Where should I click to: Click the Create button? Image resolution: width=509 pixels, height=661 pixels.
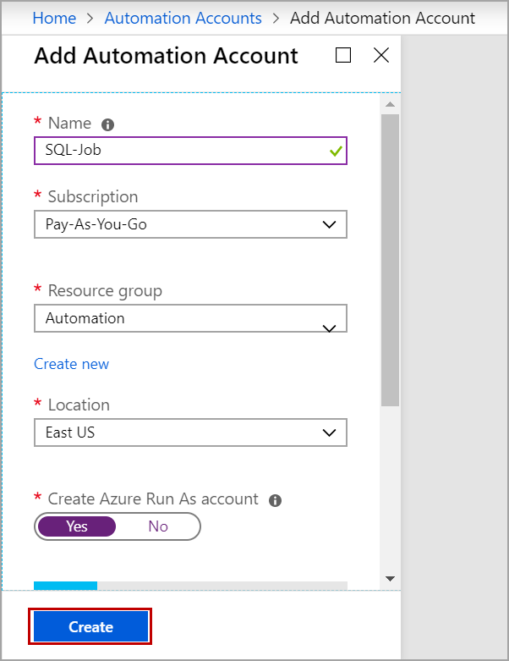point(90,627)
